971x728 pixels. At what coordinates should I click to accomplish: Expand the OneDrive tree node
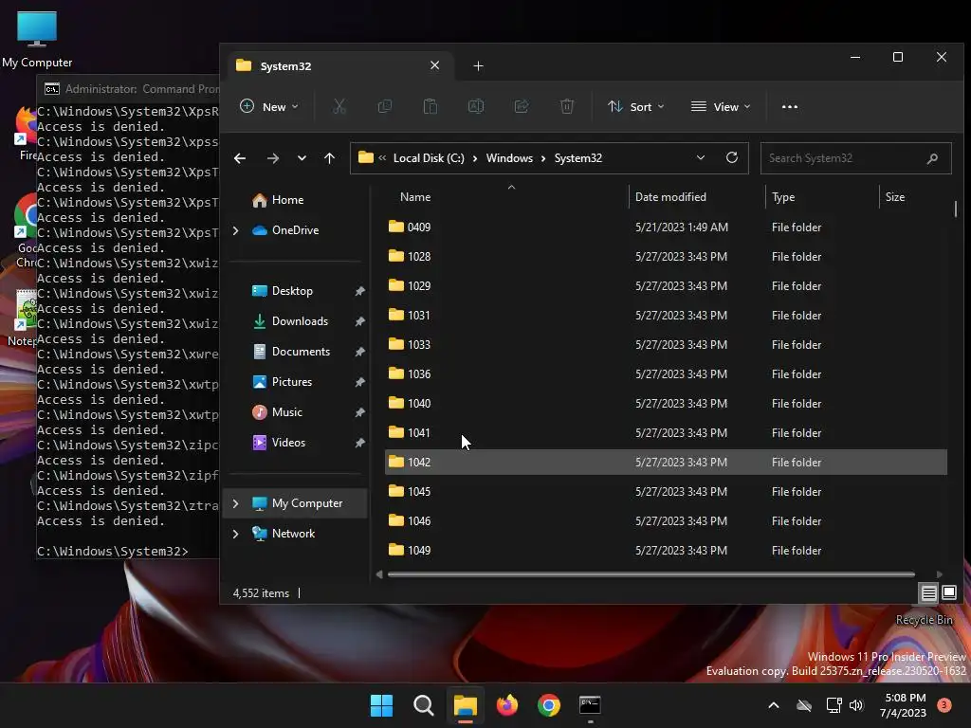[x=235, y=230]
